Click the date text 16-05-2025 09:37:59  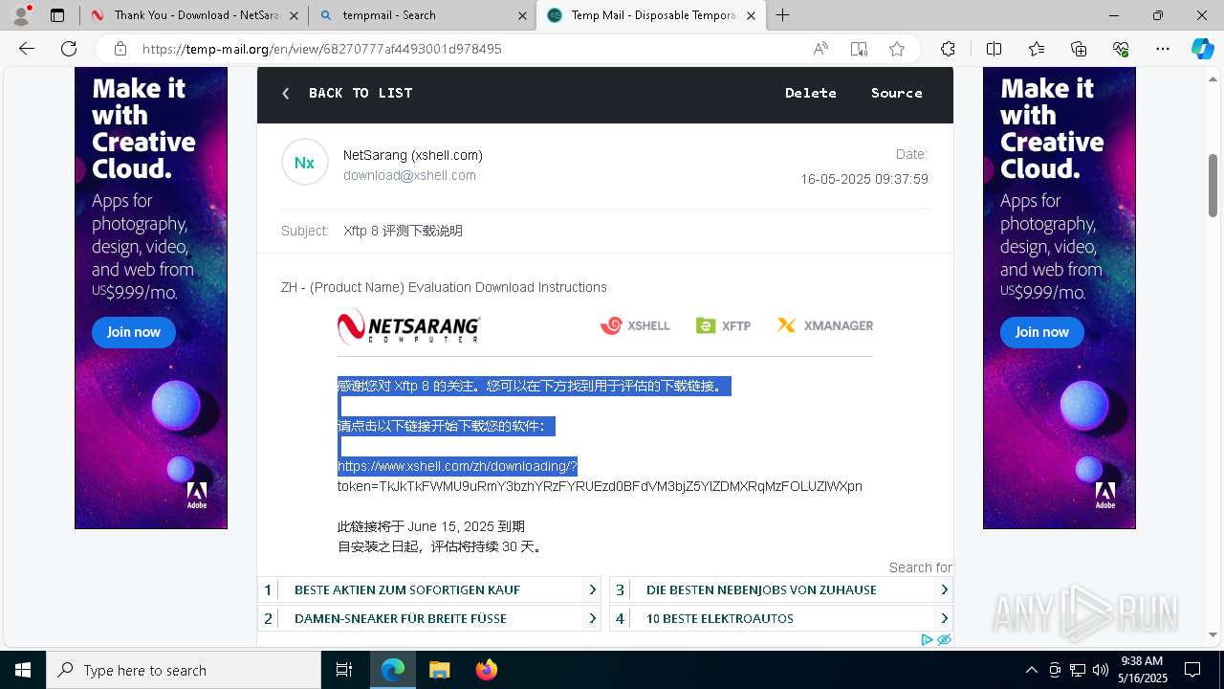(864, 179)
